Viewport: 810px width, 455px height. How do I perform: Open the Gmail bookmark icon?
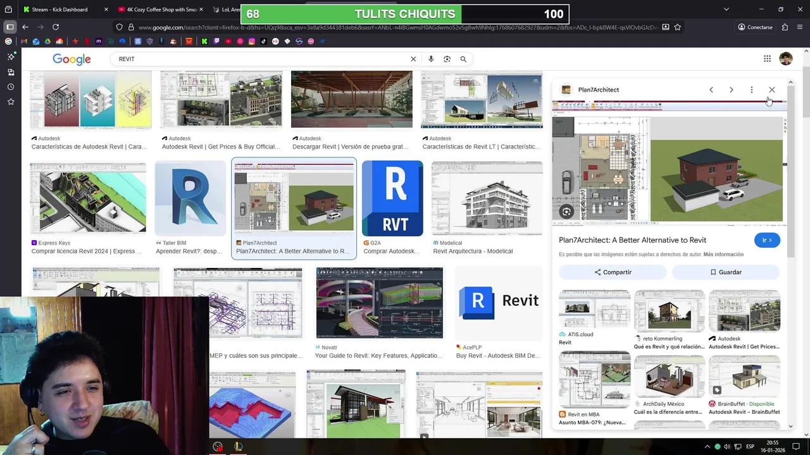24,42
